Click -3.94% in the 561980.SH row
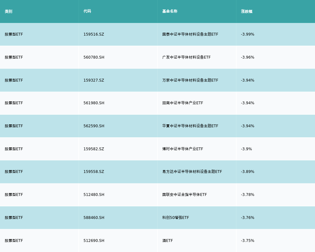This screenshot has width=315, height=252. pyautogui.click(x=248, y=103)
